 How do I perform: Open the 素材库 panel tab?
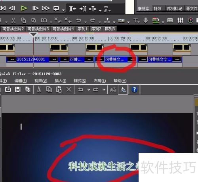coord(144,9)
